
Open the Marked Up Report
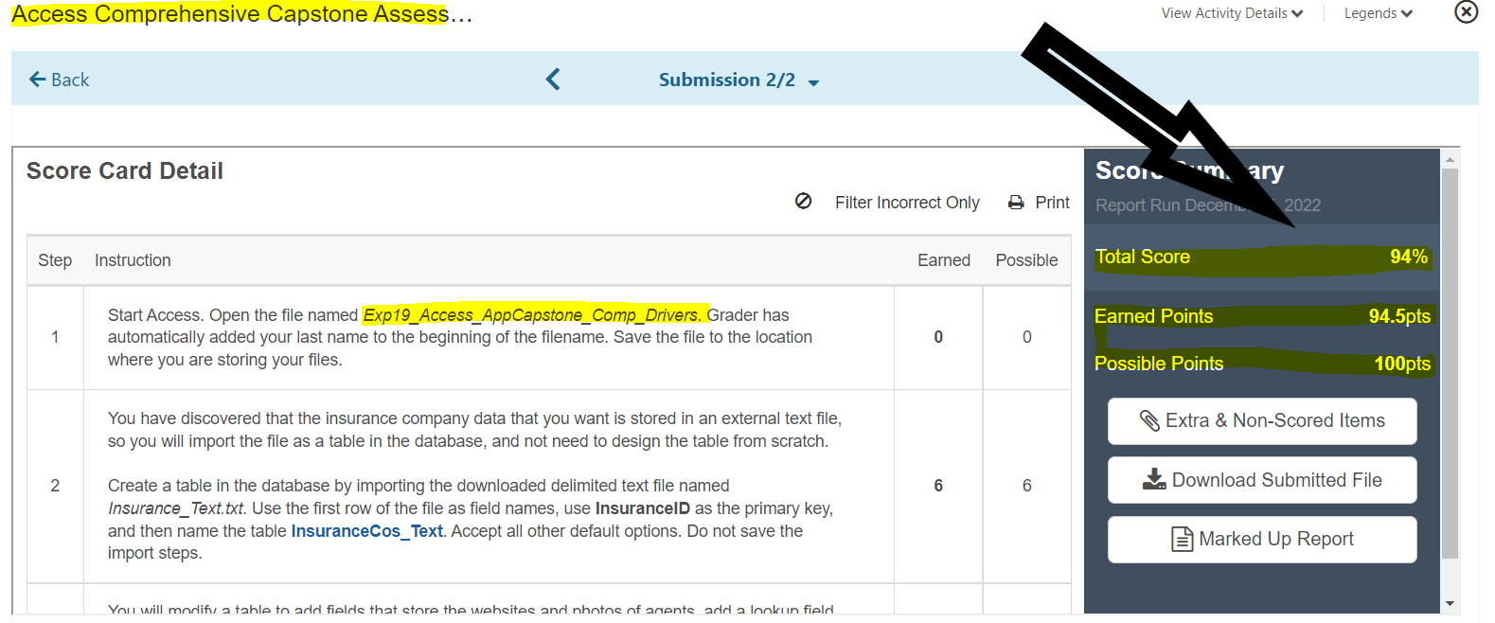tap(1262, 540)
